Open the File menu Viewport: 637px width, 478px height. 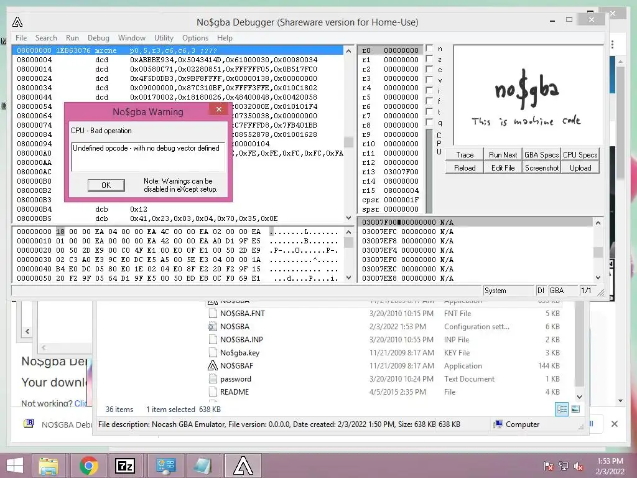pyautogui.click(x=21, y=38)
